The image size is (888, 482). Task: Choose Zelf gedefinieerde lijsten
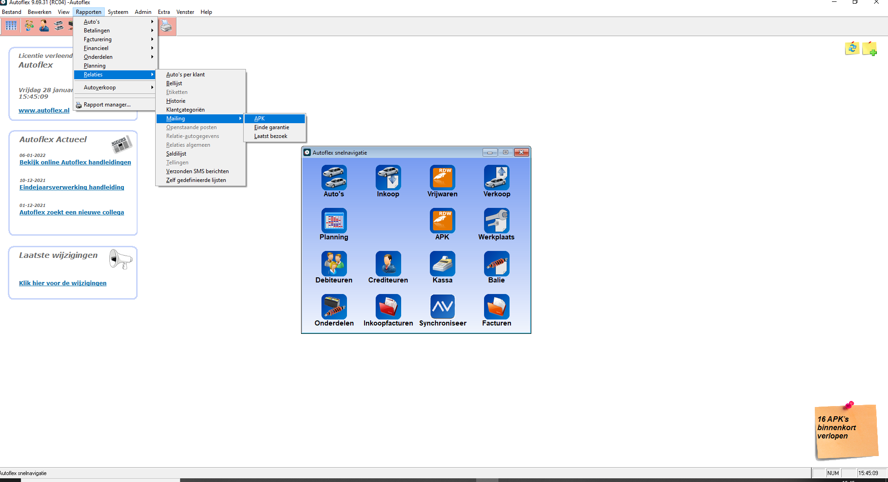tap(200, 180)
